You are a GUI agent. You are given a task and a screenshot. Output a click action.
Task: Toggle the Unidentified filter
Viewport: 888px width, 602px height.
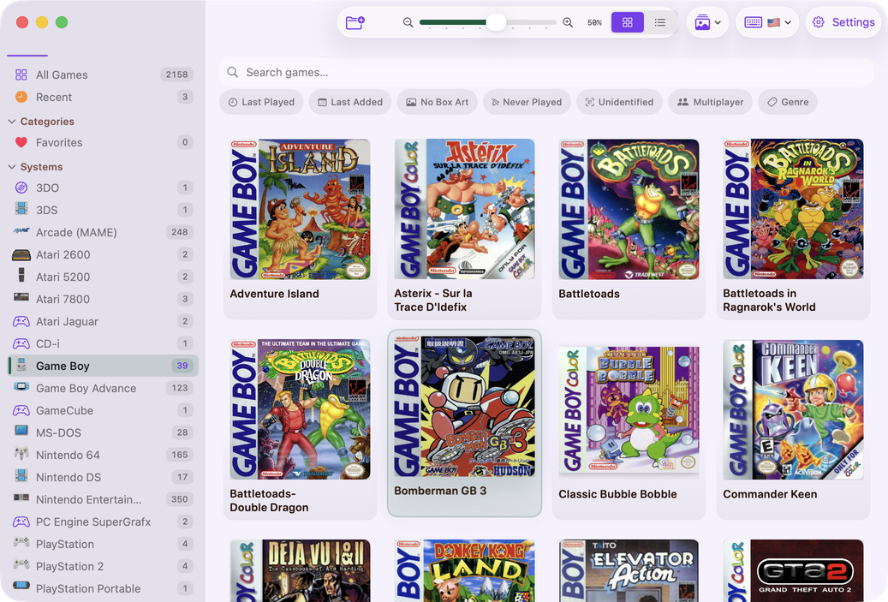(619, 102)
